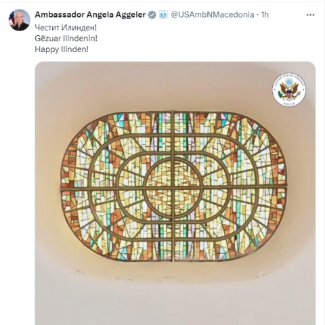Click the US Embassy eagle seal in the image
The image size is (325, 325).
pyautogui.click(x=288, y=89)
